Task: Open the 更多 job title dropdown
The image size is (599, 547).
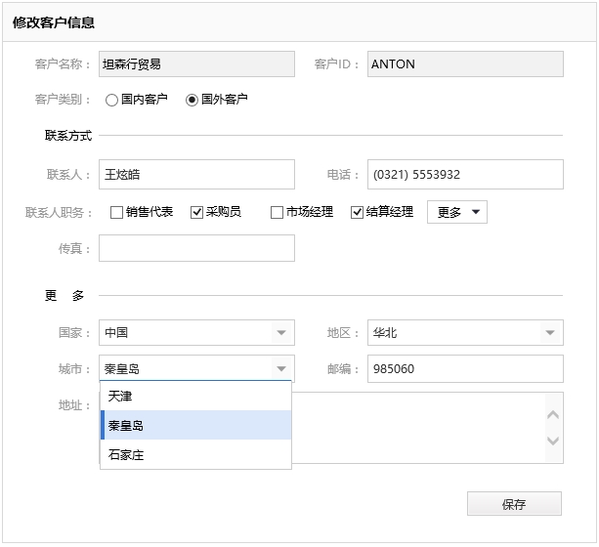Action: [x=457, y=212]
